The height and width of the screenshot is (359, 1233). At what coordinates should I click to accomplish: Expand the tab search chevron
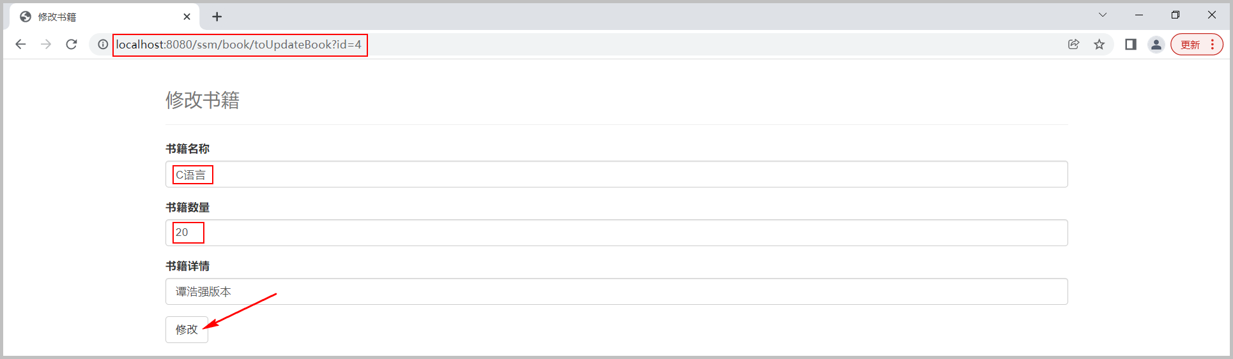click(1103, 15)
